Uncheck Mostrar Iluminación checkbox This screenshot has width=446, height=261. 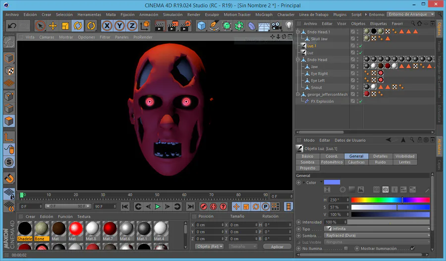(412, 249)
